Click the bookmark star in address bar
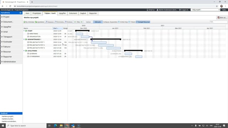The width and height of the screenshot is (228, 128). 217,6
